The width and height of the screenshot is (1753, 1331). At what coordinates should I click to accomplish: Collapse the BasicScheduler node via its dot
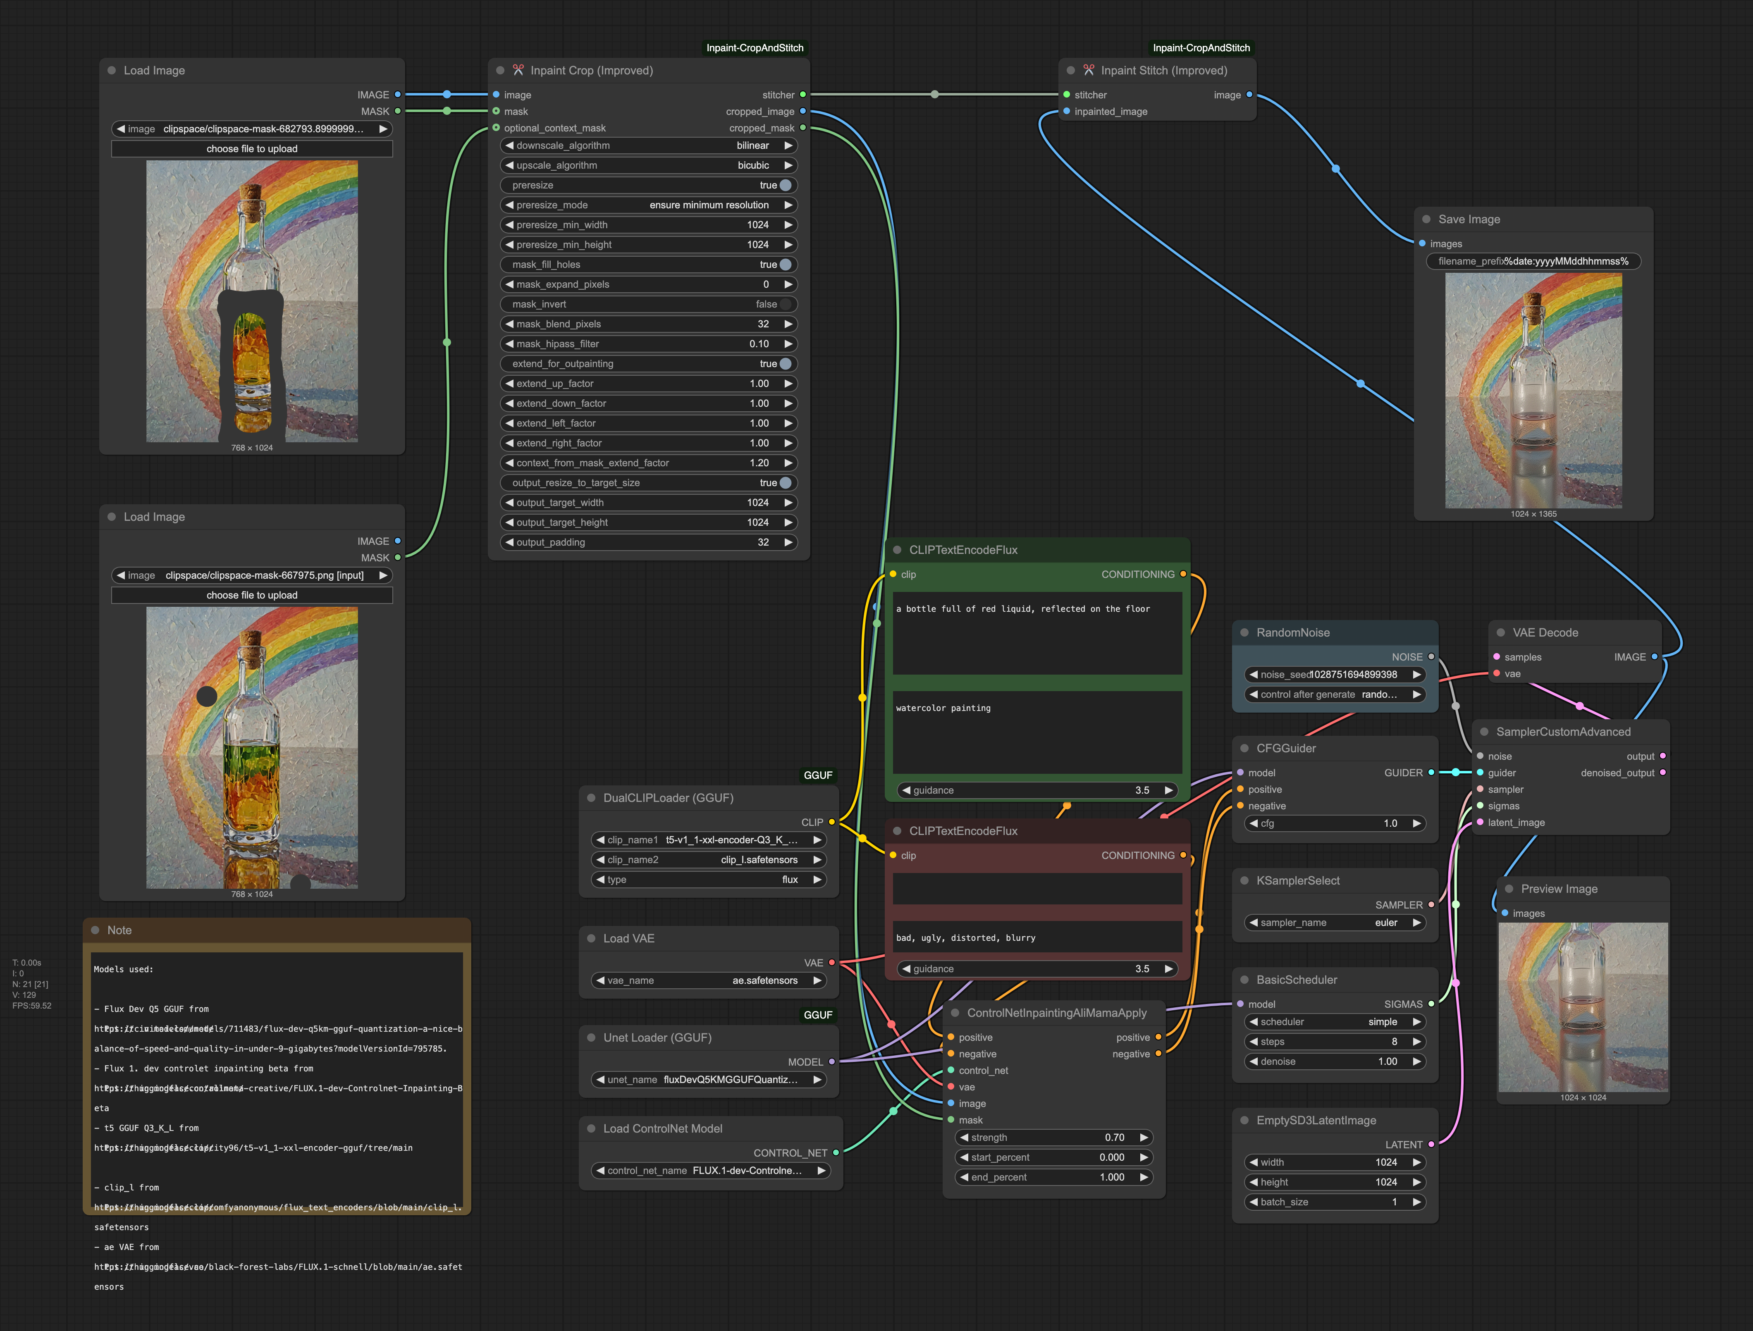[1244, 980]
